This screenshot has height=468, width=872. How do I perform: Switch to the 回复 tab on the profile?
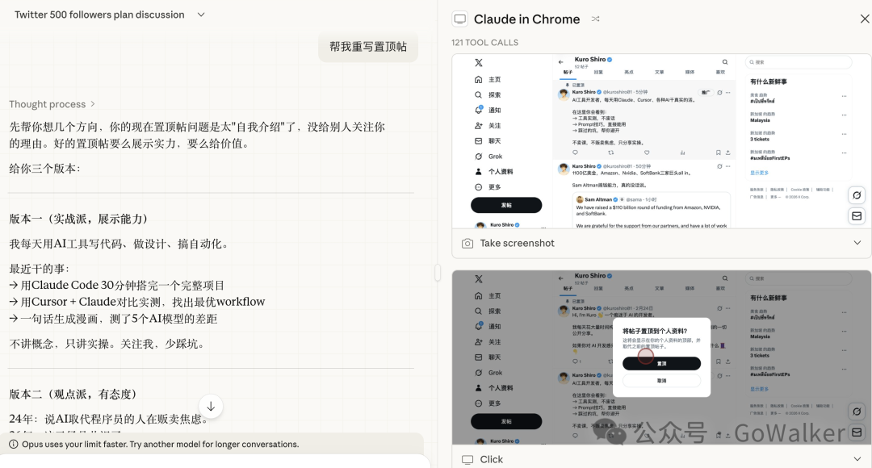[598, 72]
